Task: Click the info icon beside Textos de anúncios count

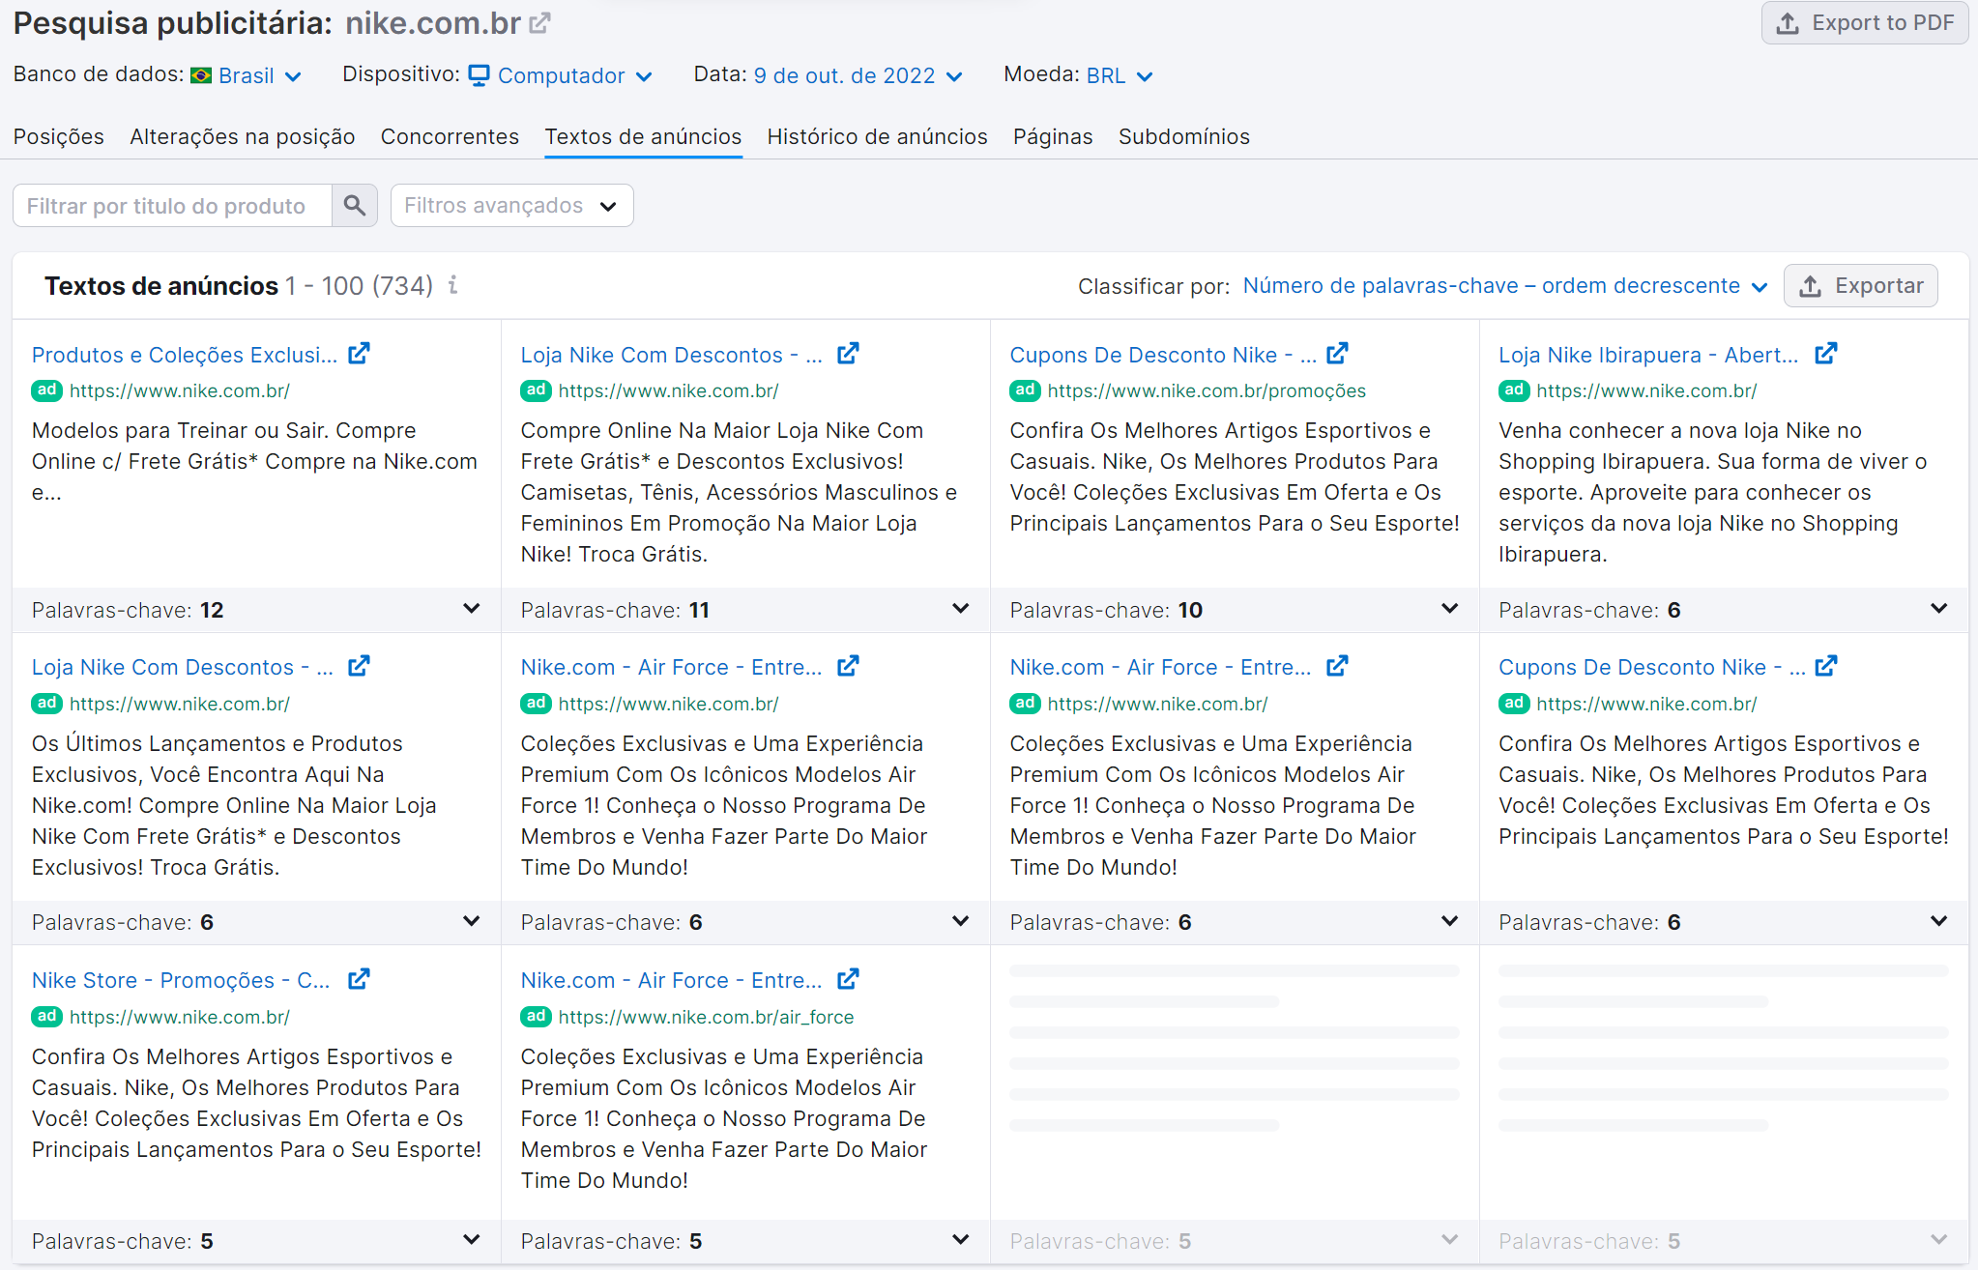Action: (x=452, y=285)
